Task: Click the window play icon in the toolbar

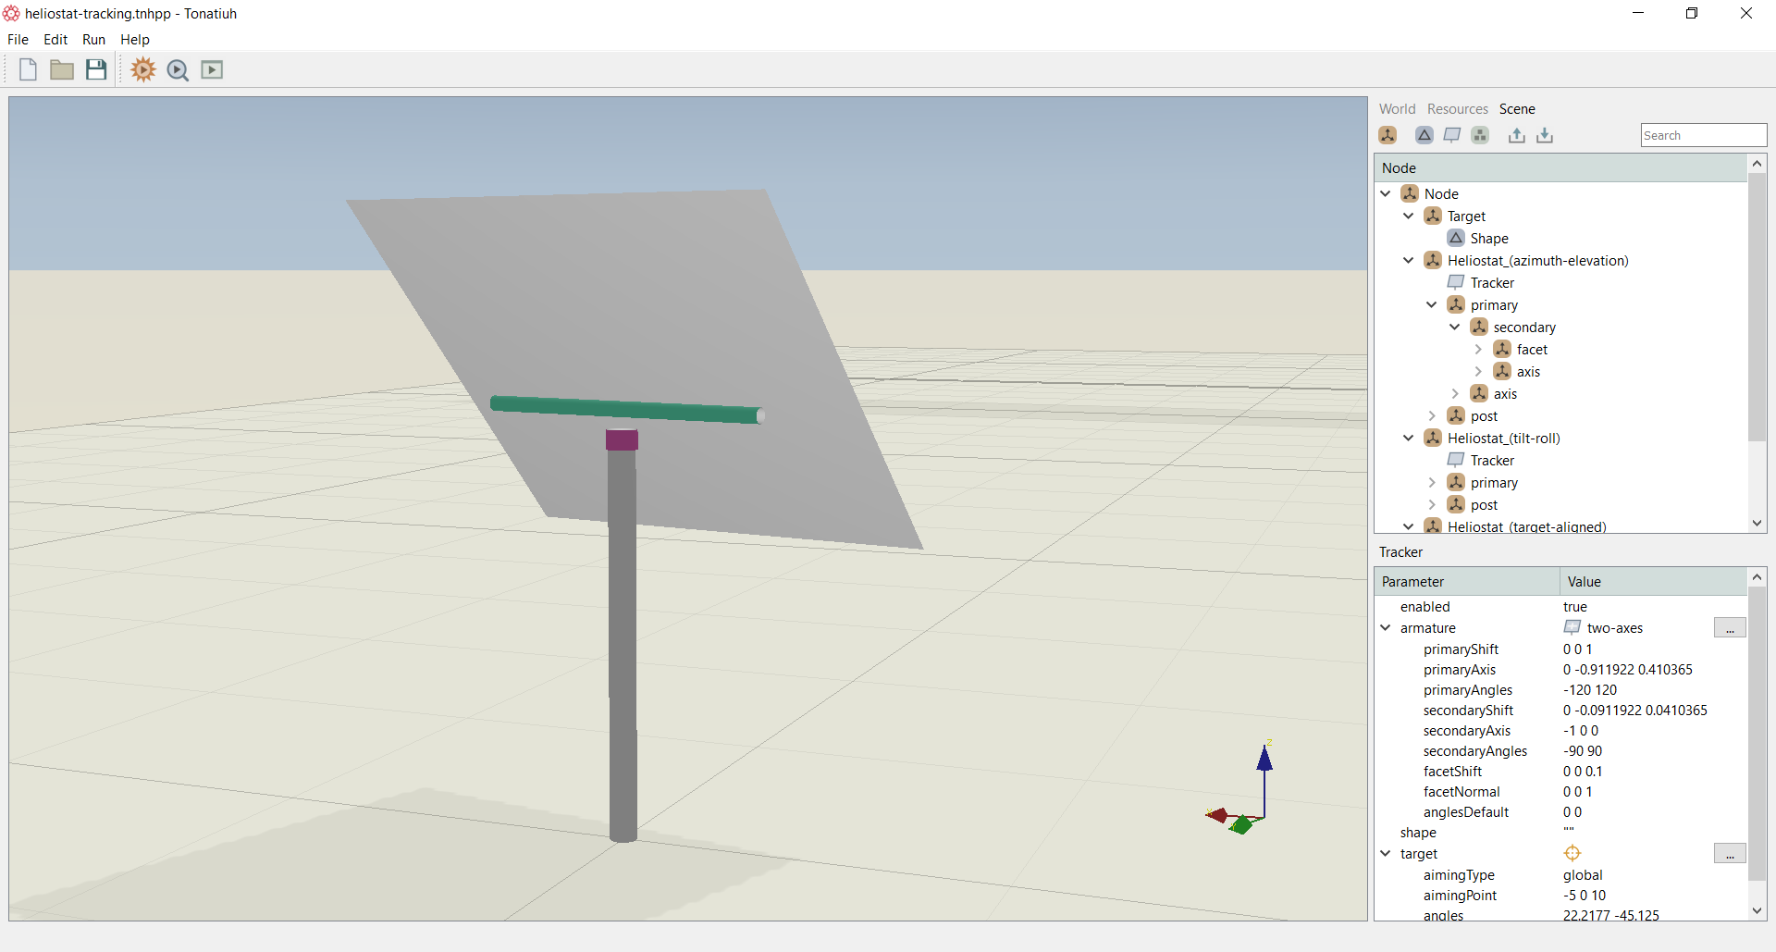Action: tap(212, 69)
